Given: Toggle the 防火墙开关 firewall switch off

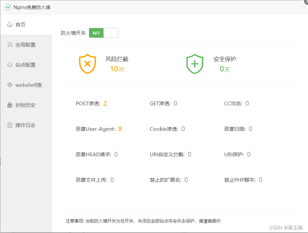Looking at the screenshot, I should tap(103, 33).
